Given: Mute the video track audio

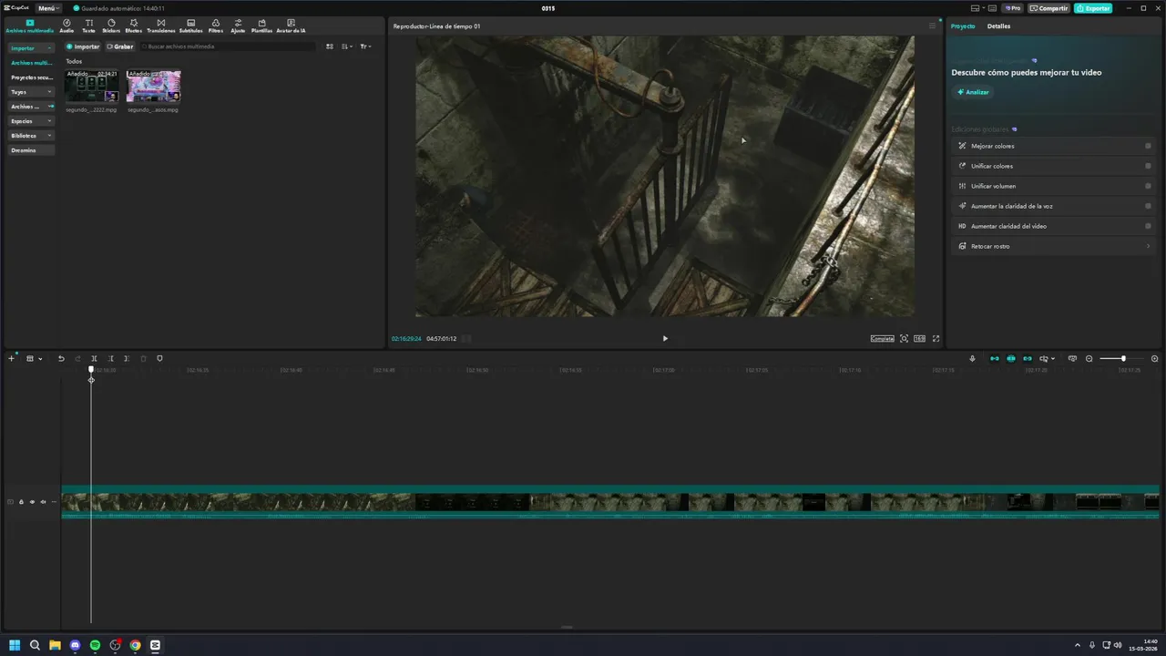Looking at the screenshot, I should [x=42, y=502].
